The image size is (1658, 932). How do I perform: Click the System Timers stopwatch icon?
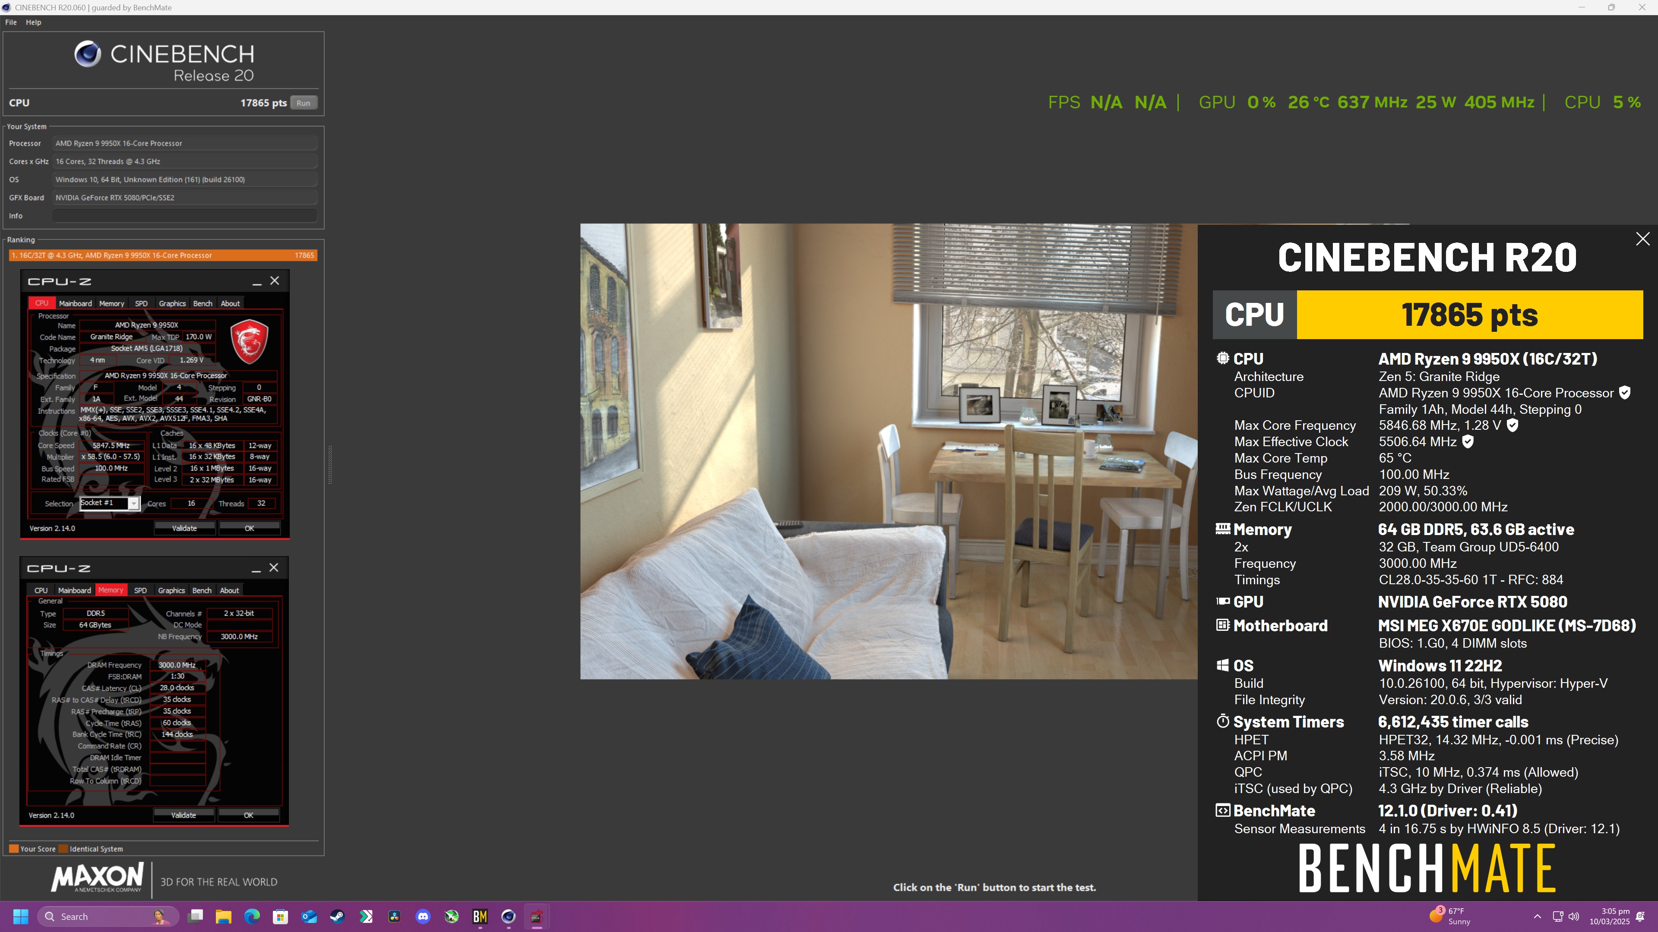tap(1223, 721)
